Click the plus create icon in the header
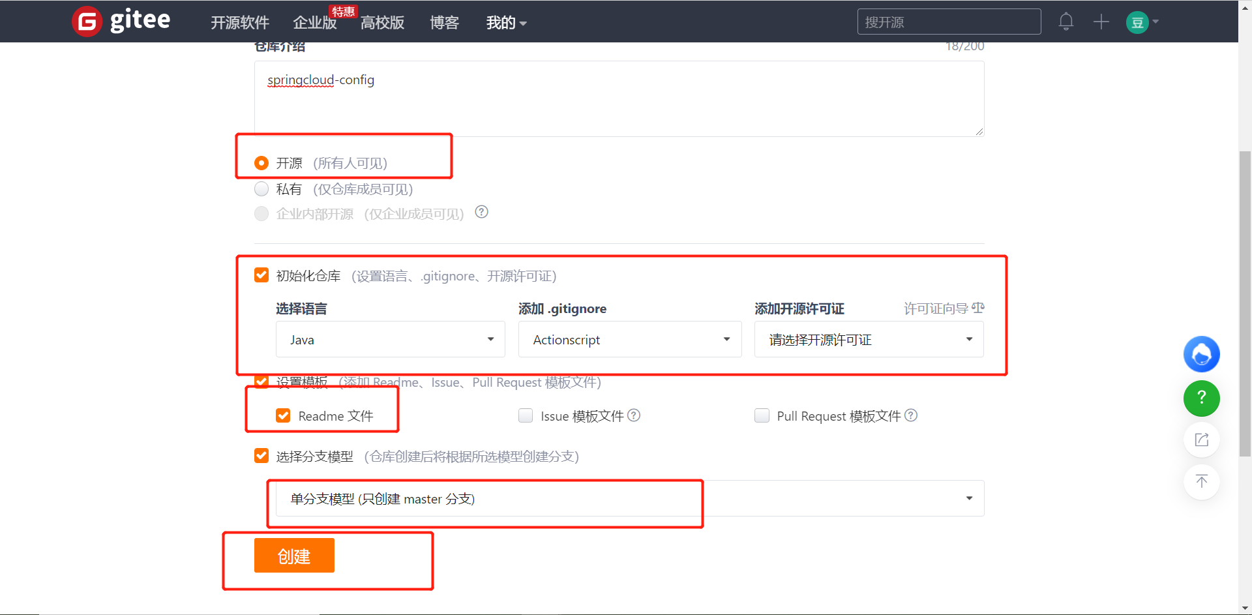Viewport: 1252px width, 615px height. pyautogui.click(x=1101, y=22)
